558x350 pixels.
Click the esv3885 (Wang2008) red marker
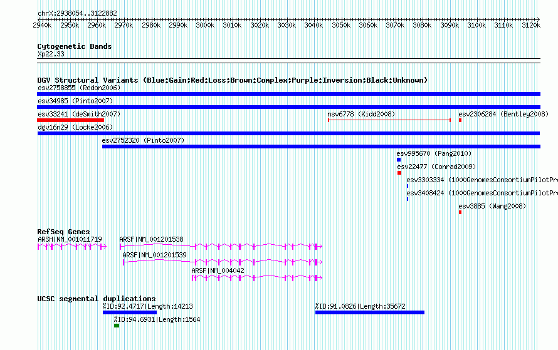coord(460,212)
